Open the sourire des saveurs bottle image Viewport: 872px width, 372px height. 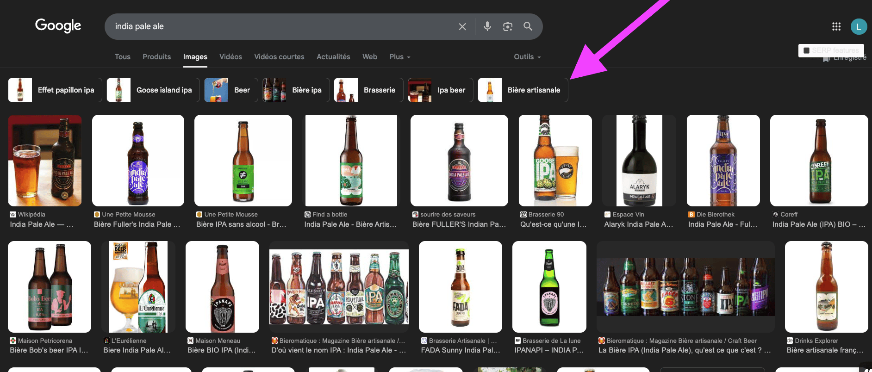459,161
